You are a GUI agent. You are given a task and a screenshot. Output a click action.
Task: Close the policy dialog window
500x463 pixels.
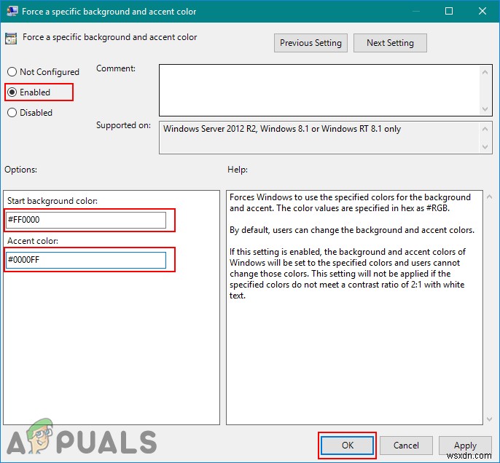pyautogui.click(x=483, y=12)
